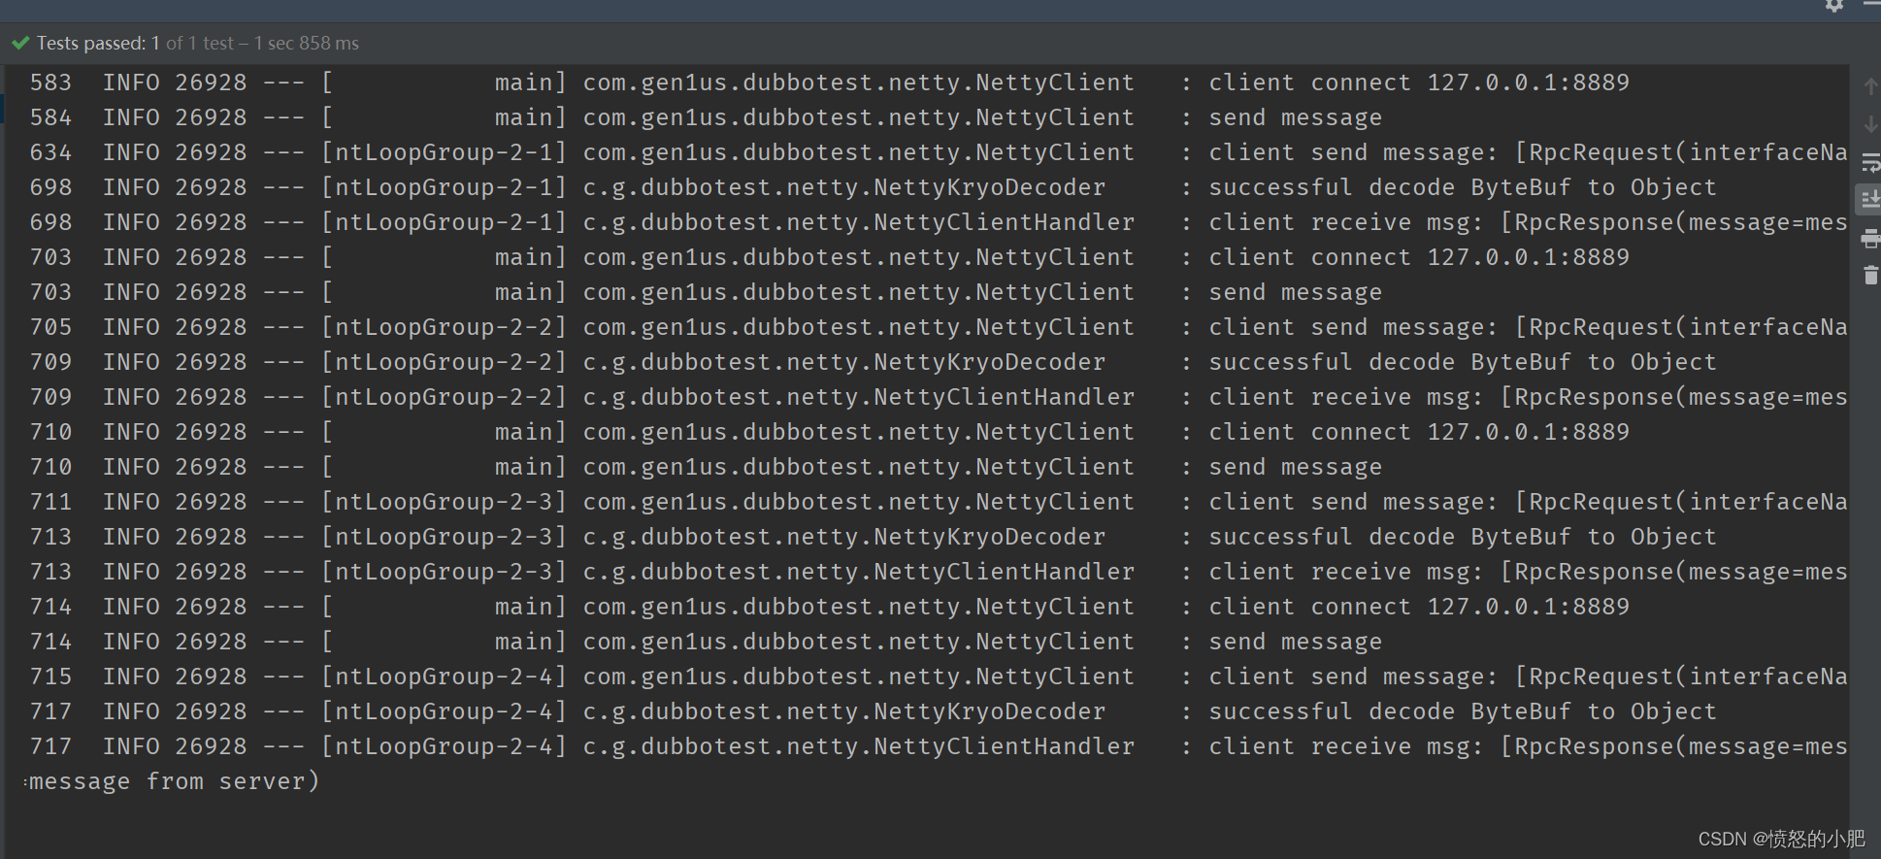The height and width of the screenshot is (859, 1881).
Task: Hide the tool window with the minimize dash
Action: [1871, 4]
